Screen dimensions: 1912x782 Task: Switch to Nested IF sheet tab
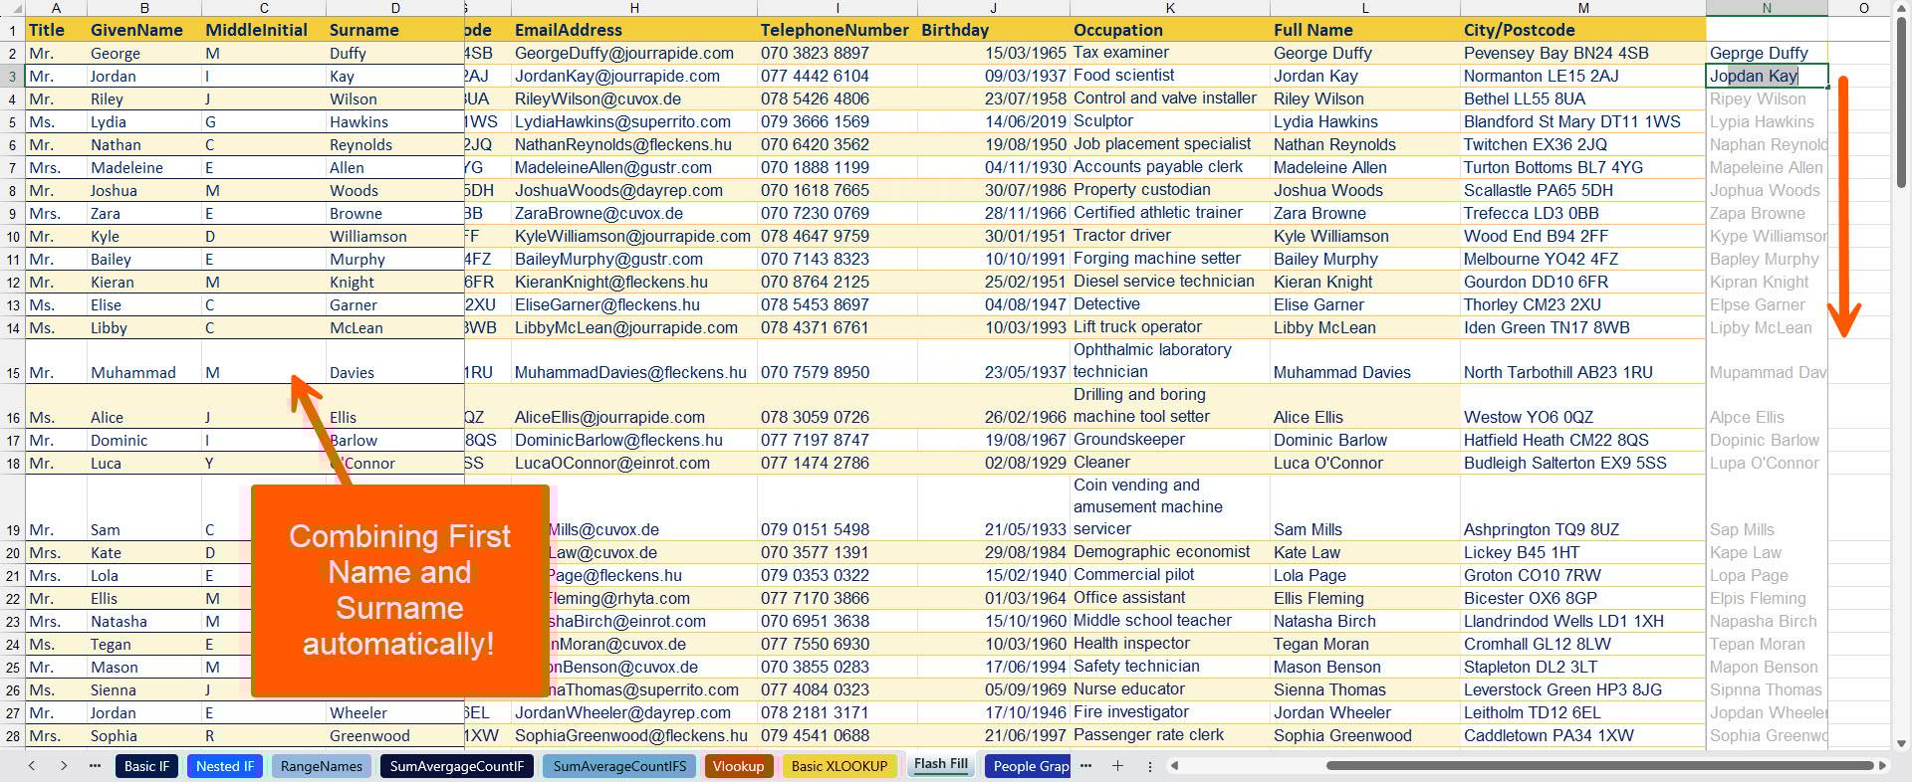click(x=224, y=766)
